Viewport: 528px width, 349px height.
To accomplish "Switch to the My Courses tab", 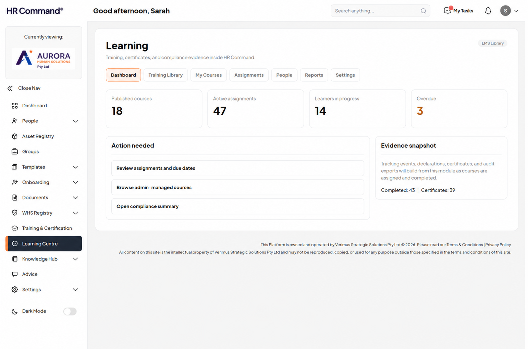I will pos(208,75).
